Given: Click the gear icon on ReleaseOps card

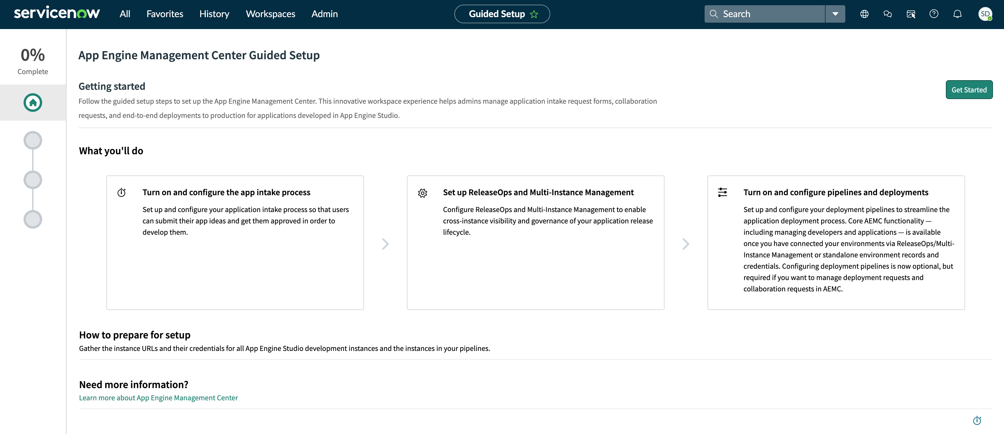Looking at the screenshot, I should pos(422,193).
